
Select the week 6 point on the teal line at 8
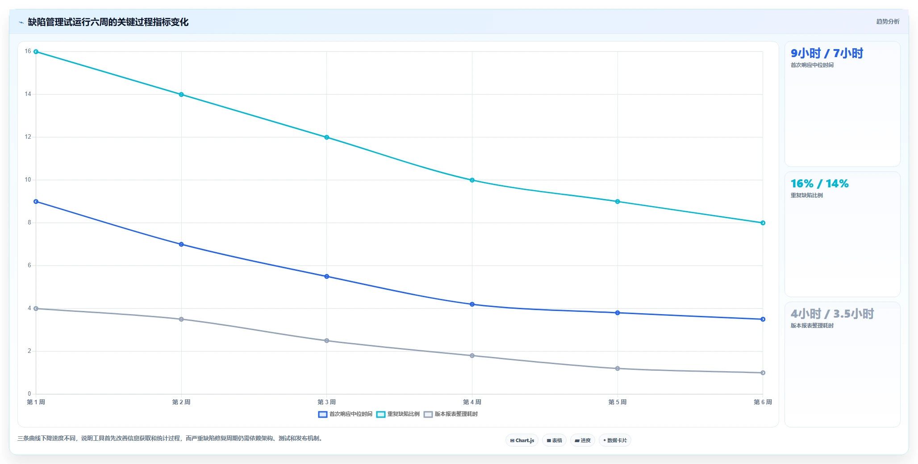[x=763, y=223]
